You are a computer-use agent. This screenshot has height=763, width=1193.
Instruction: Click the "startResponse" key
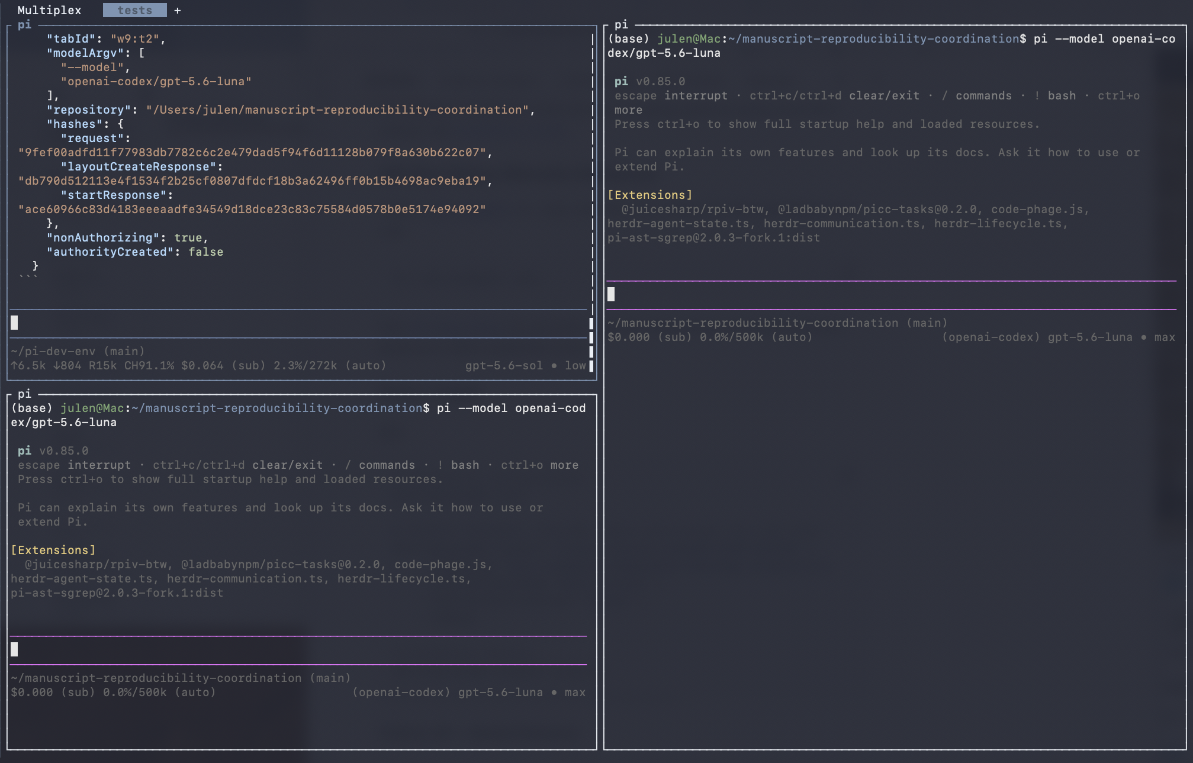(x=113, y=195)
